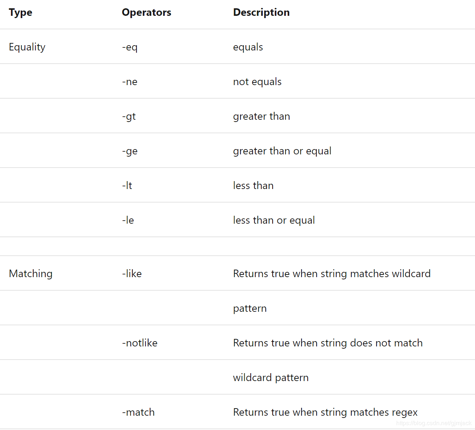Click the Description column header
Viewport: 475px width, 430px height.
click(x=261, y=12)
